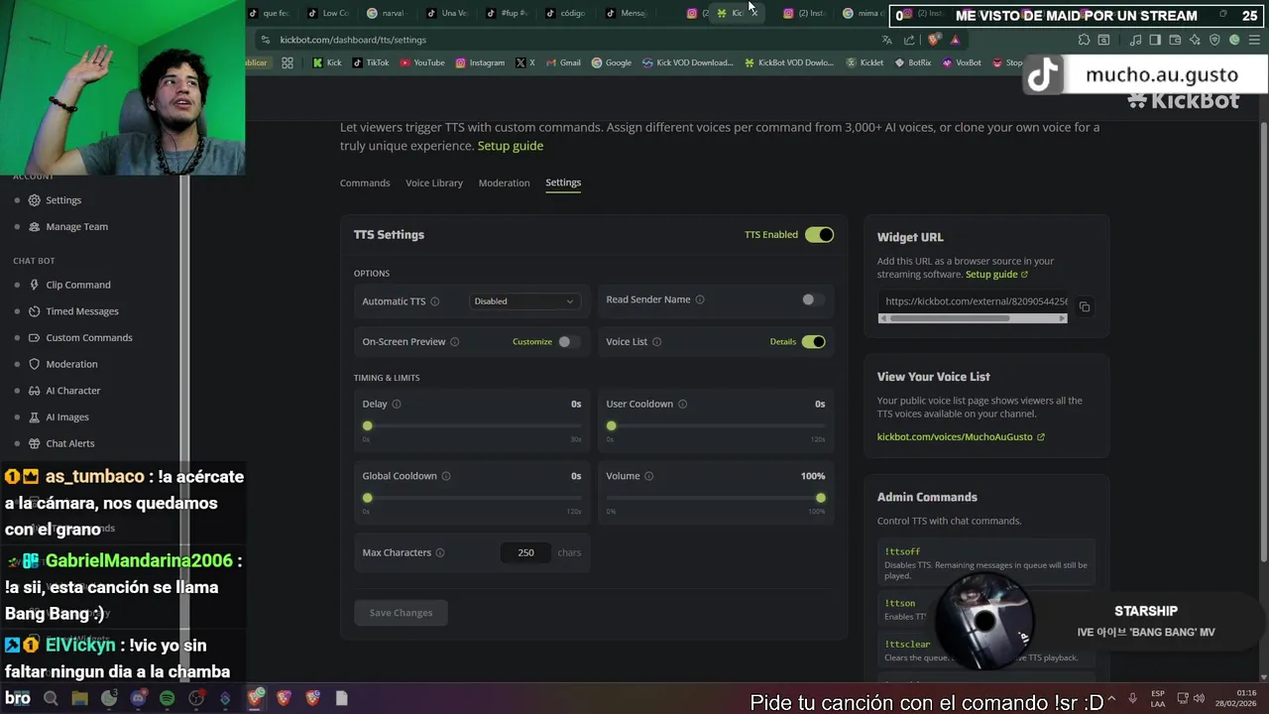
Task: Open the Widget URL Setup guide link
Action: point(996,275)
